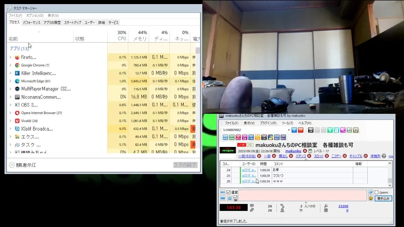404x227 pixels.
Task: Switch to the パフォーマンス tab
Action: (x=32, y=23)
